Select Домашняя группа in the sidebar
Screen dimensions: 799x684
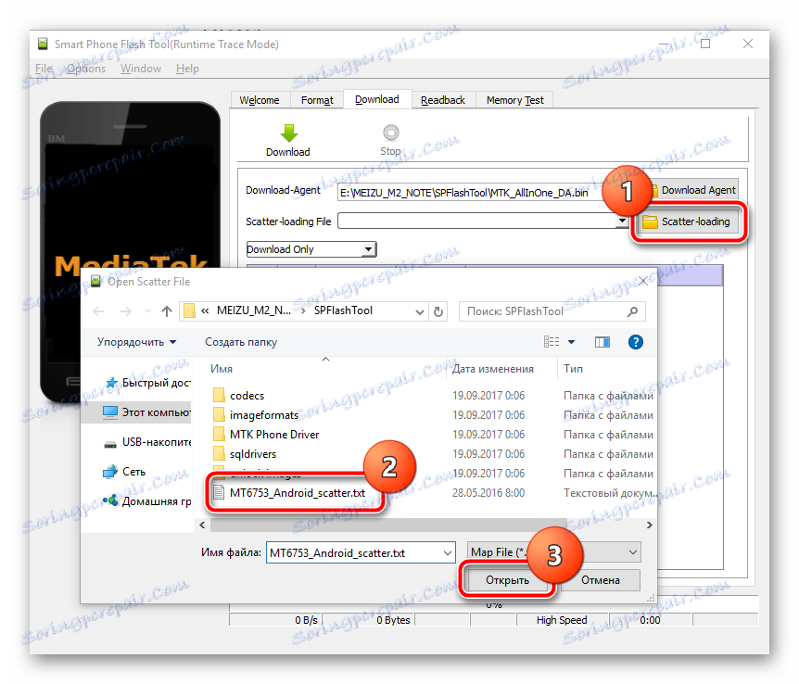point(147,501)
